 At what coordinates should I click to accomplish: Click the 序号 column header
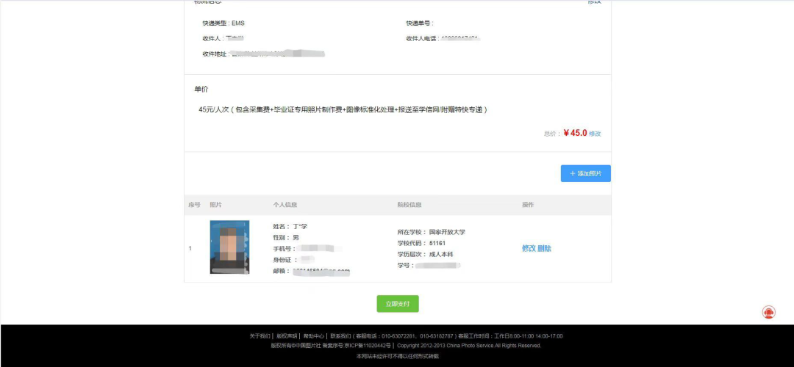[x=194, y=205]
